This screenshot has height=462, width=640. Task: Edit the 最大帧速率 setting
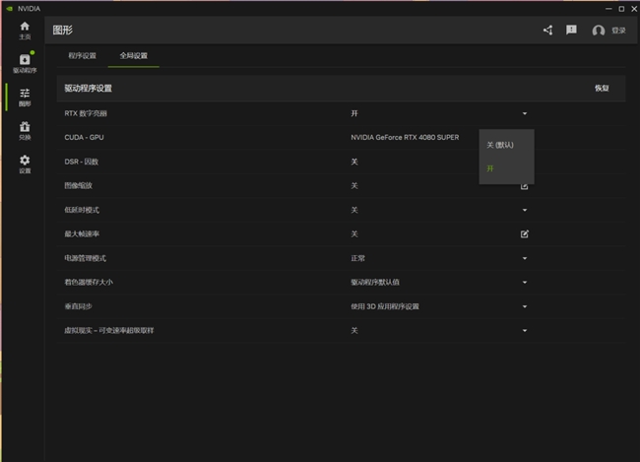[x=525, y=234]
